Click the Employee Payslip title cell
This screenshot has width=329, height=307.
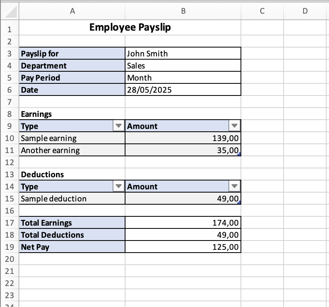click(130, 27)
